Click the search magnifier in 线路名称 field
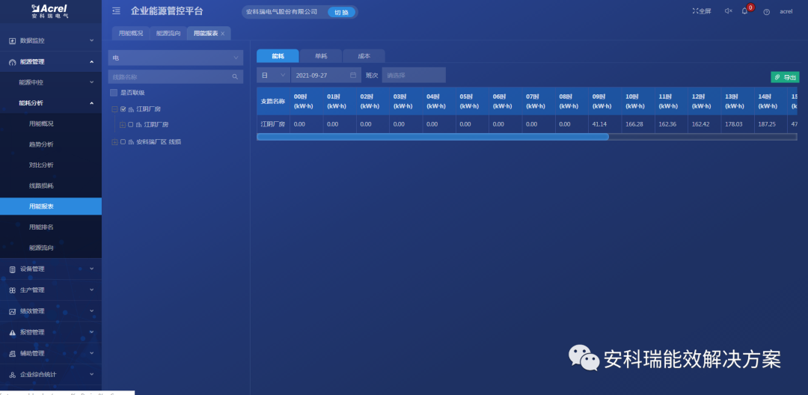This screenshot has height=395, width=808. coord(235,77)
